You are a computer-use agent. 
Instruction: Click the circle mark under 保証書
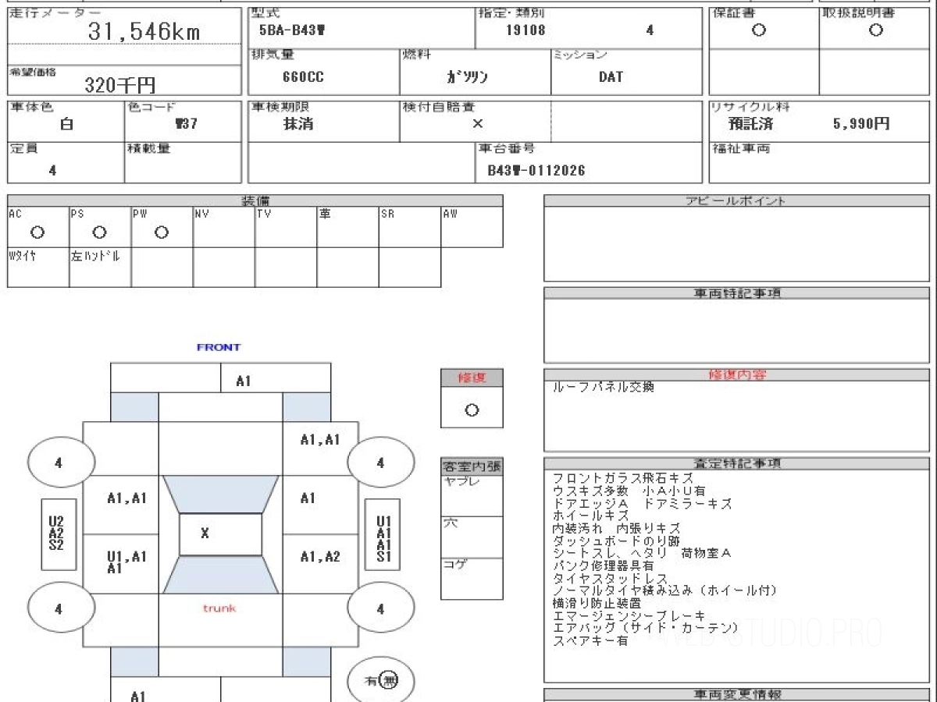coord(758,30)
